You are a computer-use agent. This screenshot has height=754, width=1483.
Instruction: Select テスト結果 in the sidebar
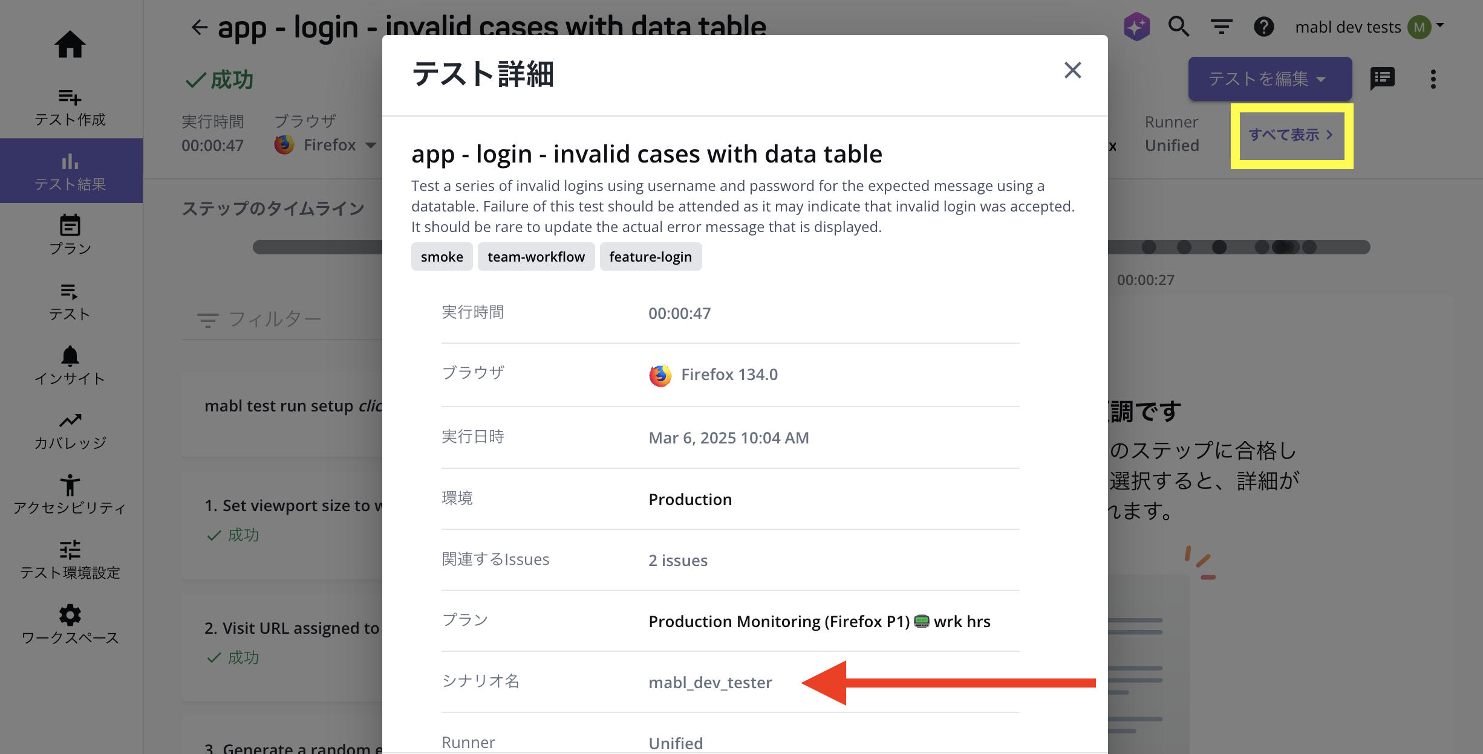pyautogui.click(x=70, y=171)
